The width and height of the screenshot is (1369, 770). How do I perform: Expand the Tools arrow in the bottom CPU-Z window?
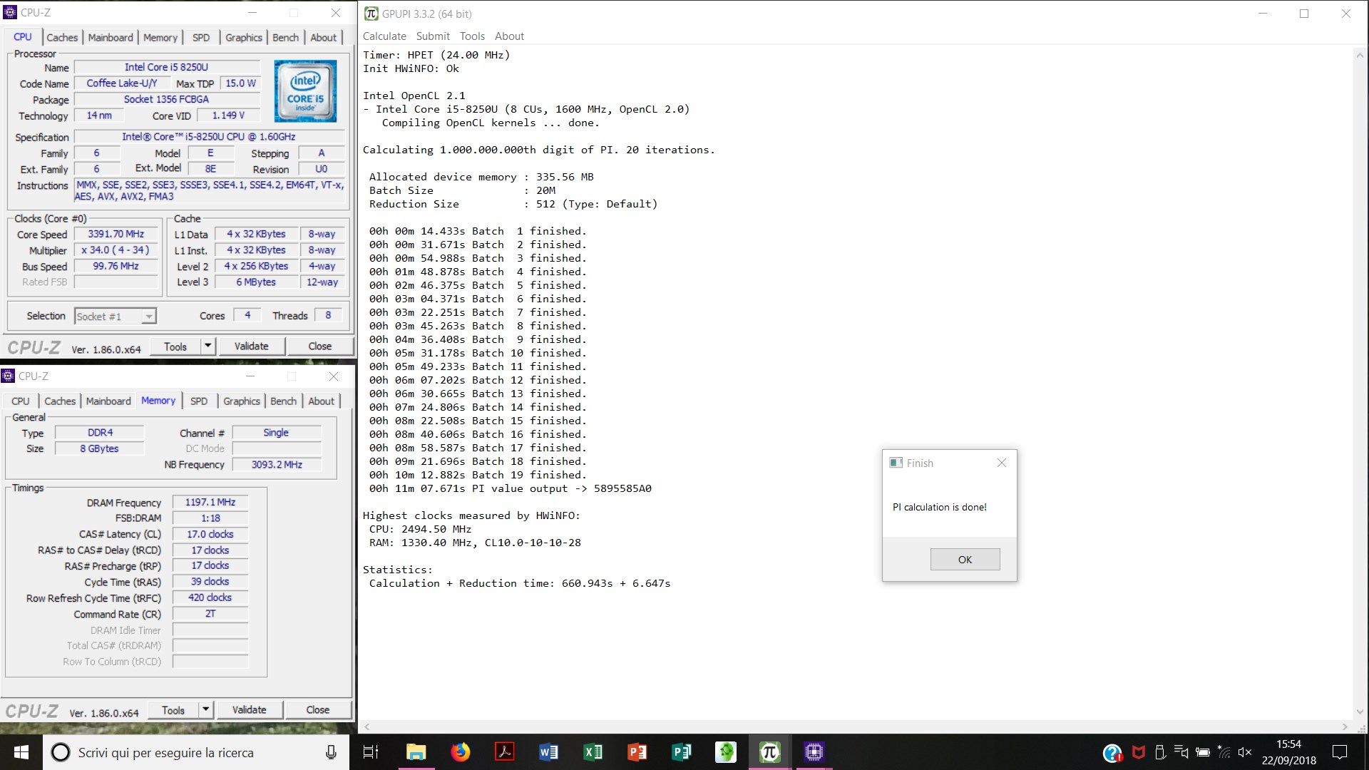coord(205,709)
